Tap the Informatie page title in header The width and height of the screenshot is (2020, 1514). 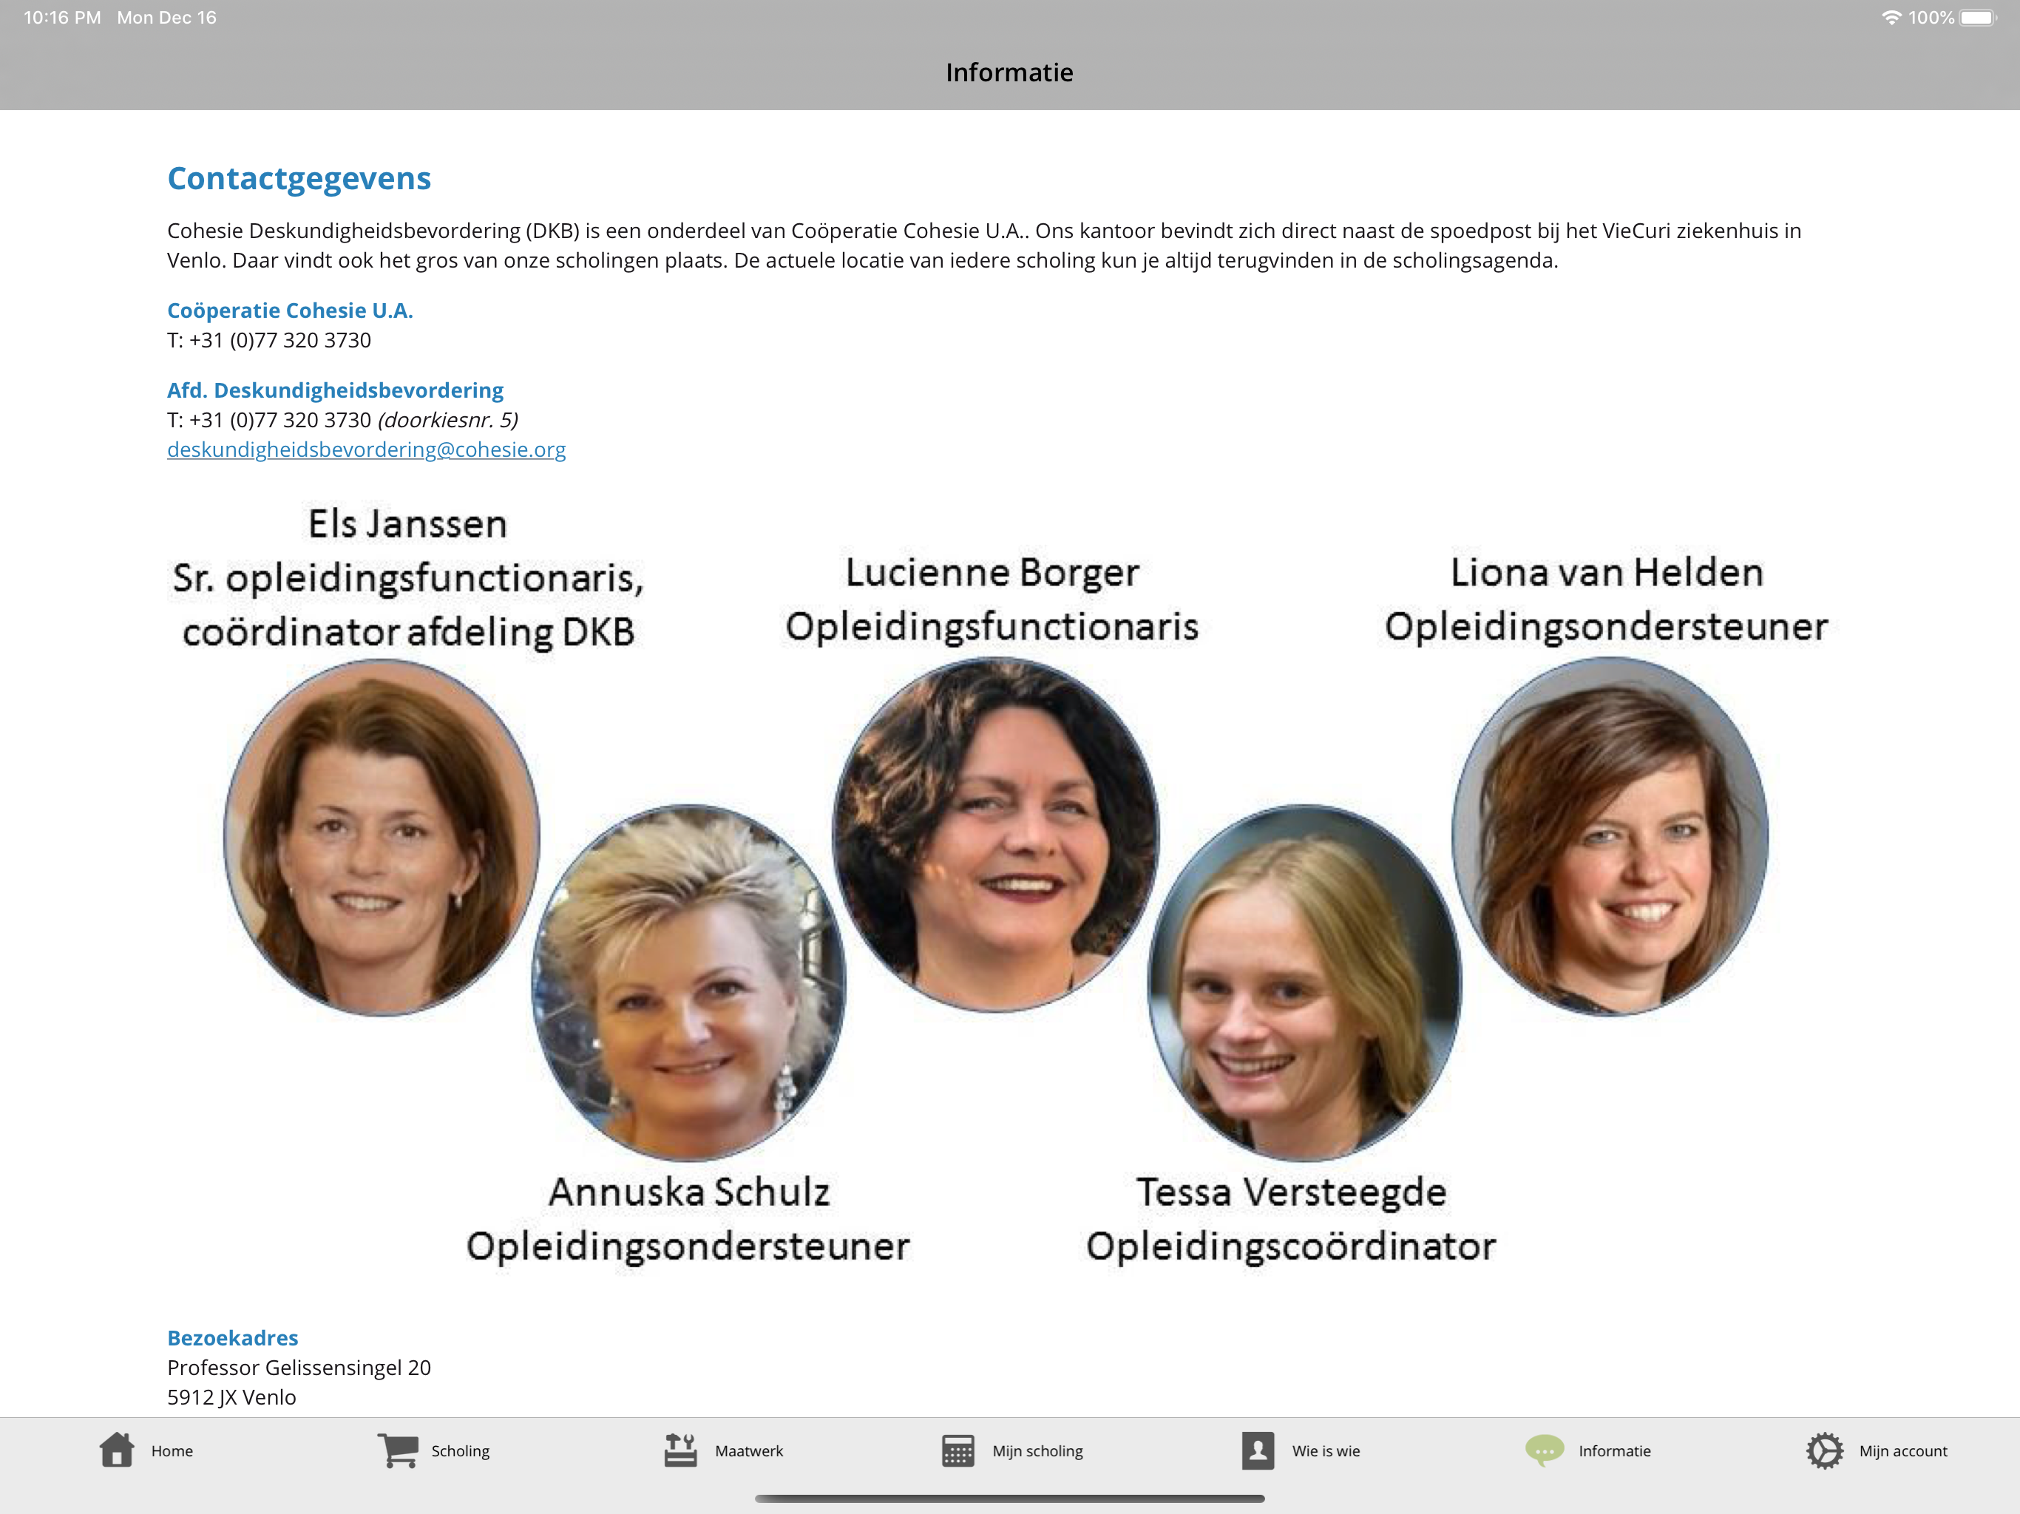point(1010,72)
